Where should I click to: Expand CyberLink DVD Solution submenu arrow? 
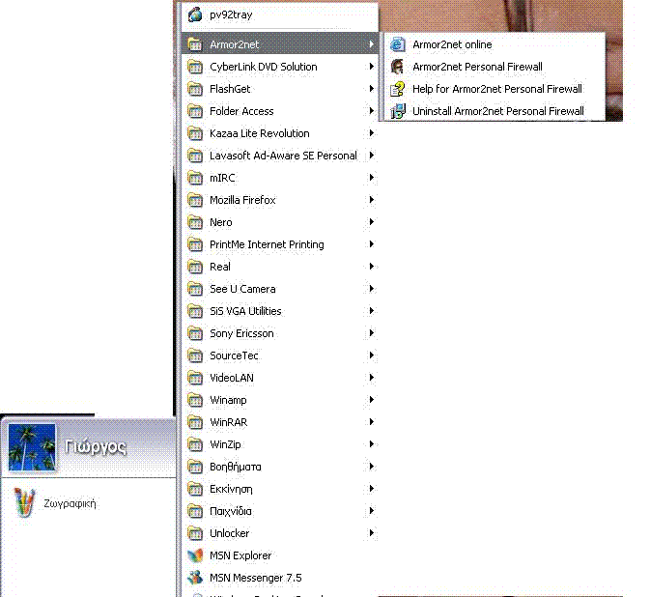point(372,67)
